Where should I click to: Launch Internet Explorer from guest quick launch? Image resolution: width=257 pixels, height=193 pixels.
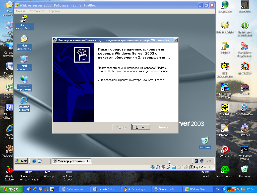(x=34, y=161)
